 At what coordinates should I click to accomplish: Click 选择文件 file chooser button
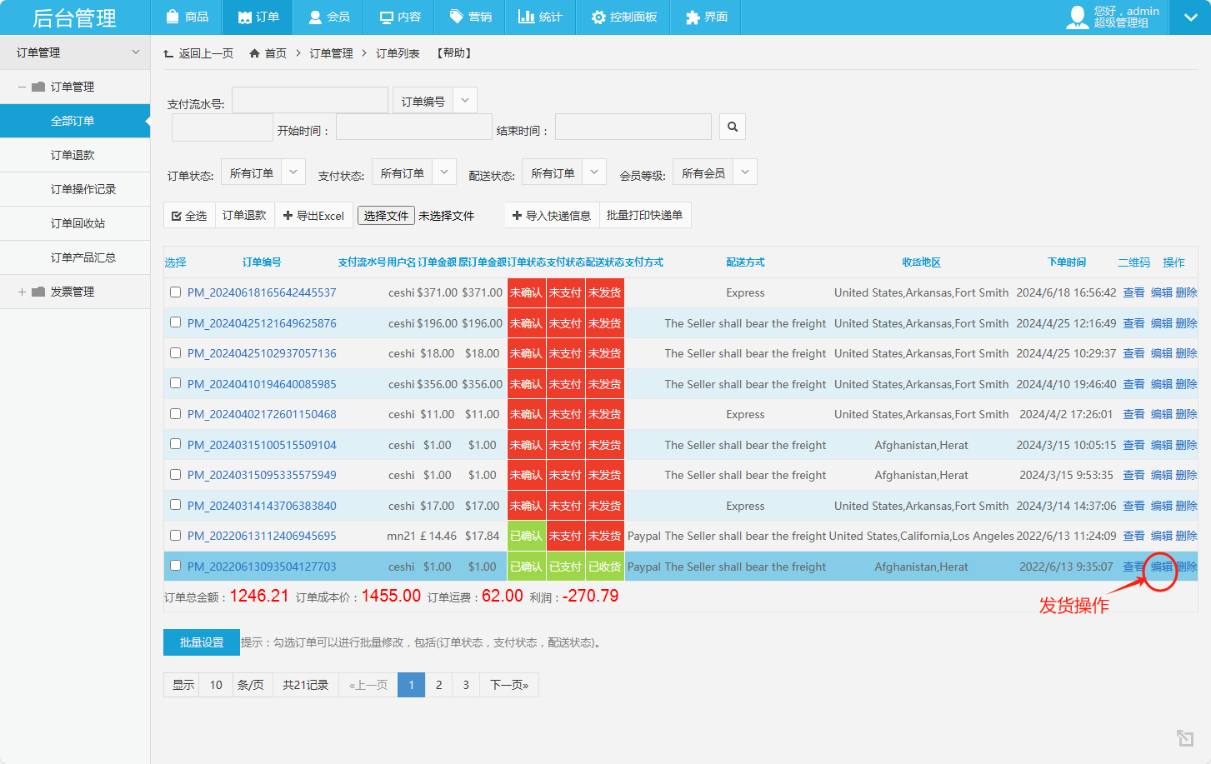tap(386, 216)
